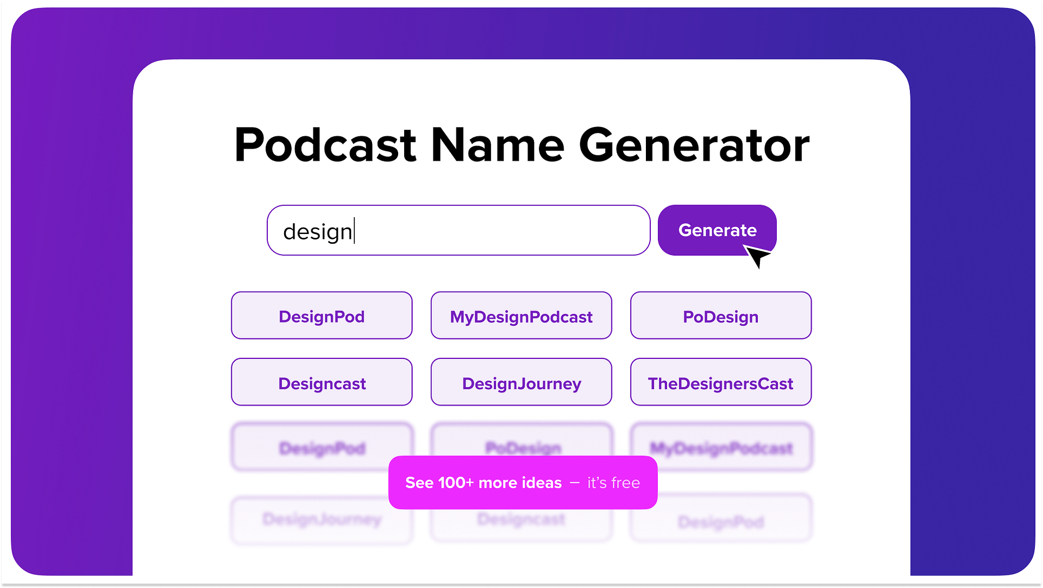This screenshot has height=588, width=1043.
Task: Click blurred PoDesign in third row
Action: [521, 446]
